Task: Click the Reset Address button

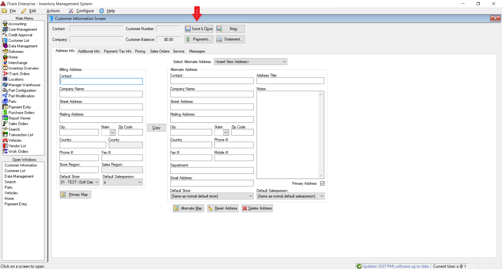Action: [x=223, y=208]
